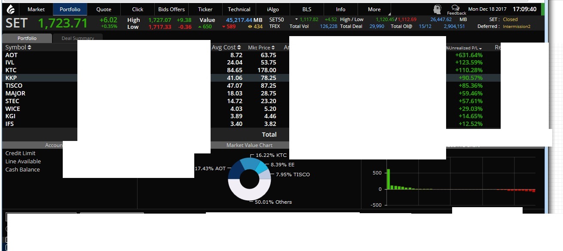
Task: Click the 63.75 market price cell
Action: point(269,55)
